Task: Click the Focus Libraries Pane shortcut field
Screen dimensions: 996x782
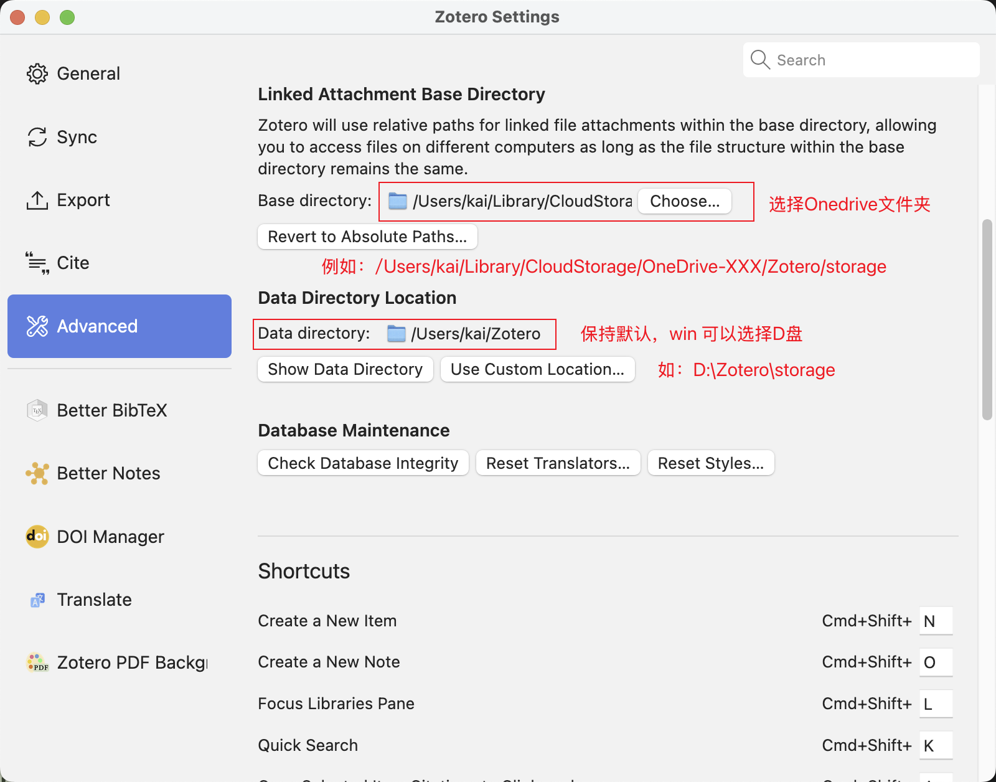Action: click(x=936, y=704)
